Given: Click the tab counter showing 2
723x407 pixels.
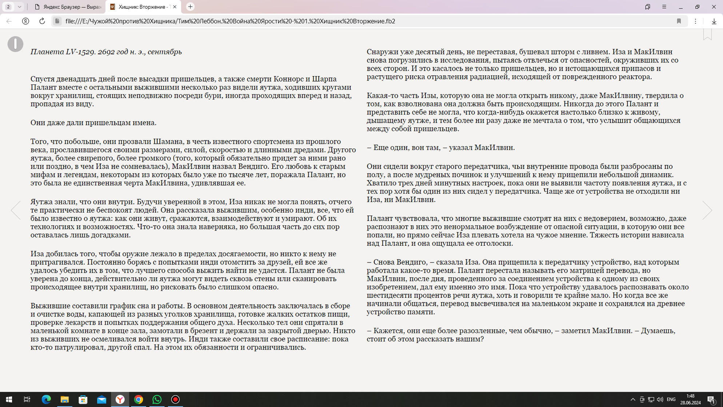Looking at the screenshot, I should 8,7.
